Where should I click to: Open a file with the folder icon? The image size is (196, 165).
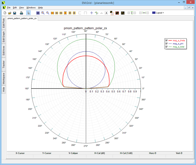click(x=10, y=13)
